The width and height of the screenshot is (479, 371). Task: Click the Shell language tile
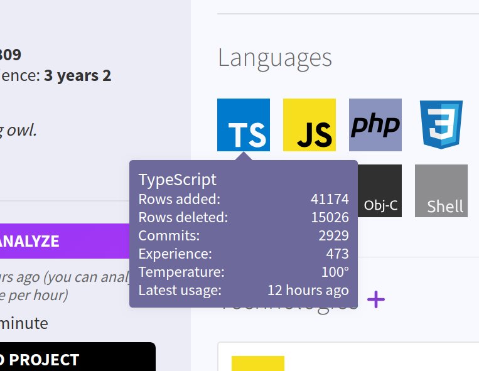pos(441,191)
